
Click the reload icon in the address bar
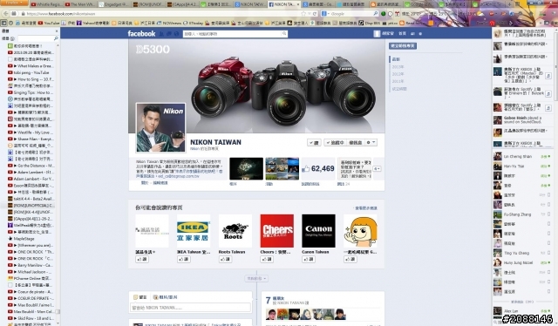[x=315, y=14]
